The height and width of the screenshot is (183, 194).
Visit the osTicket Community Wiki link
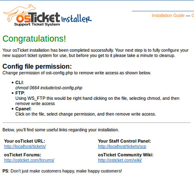pos(120,160)
